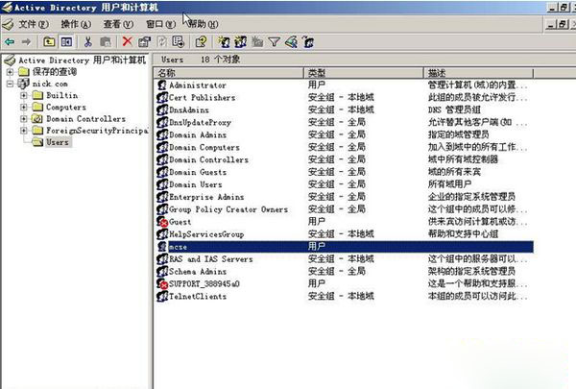Collapse the nick.com domain node
The image size is (576, 389).
click(10, 84)
